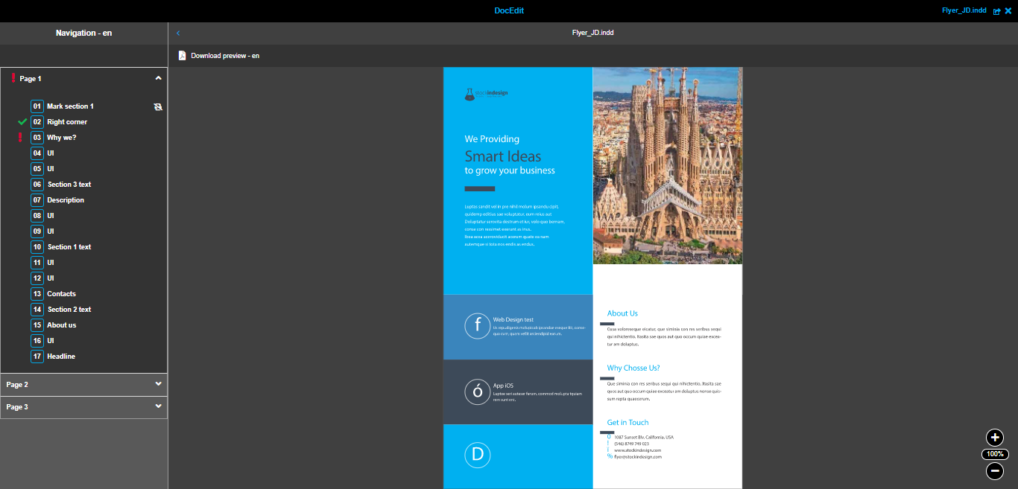Click green checkmark beside Right corner
The height and width of the screenshot is (489, 1018).
pyautogui.click(x=22, y=121)
